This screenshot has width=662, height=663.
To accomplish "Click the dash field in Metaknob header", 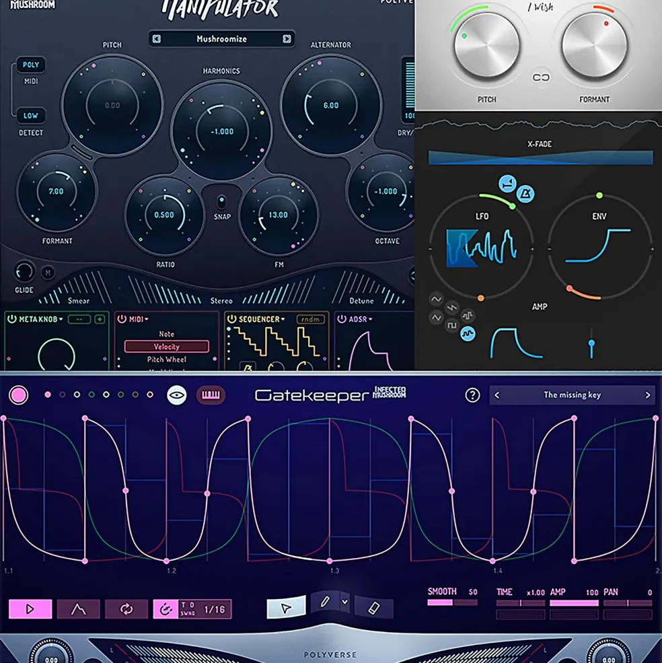I will (x=79, y=319).
